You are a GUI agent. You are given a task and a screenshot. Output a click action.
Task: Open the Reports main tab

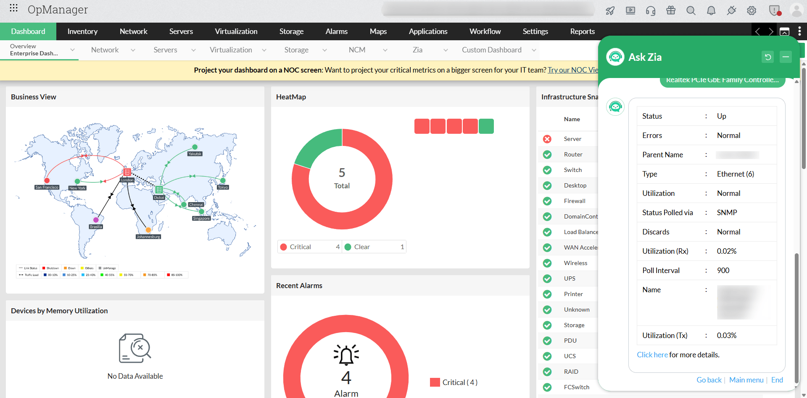coord(583,31)
